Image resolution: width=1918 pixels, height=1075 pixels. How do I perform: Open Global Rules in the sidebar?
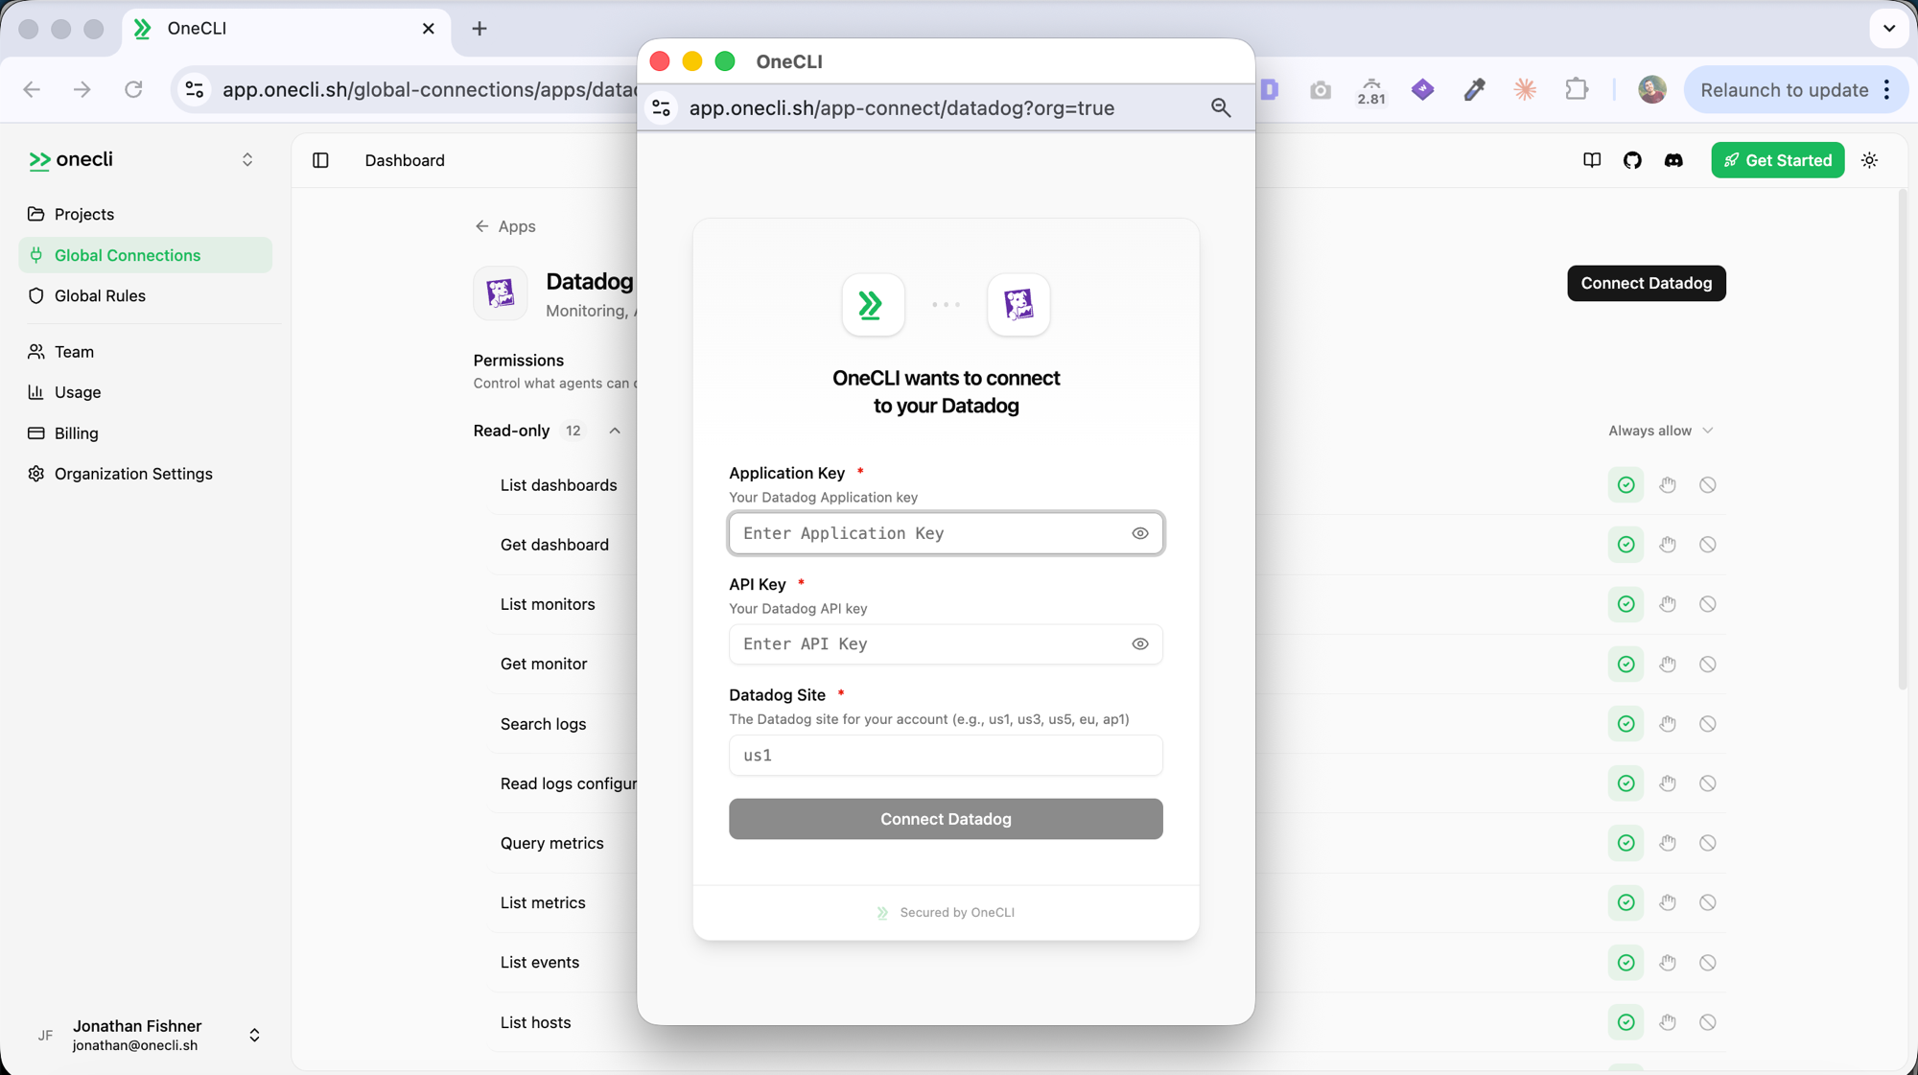(146, 295)
